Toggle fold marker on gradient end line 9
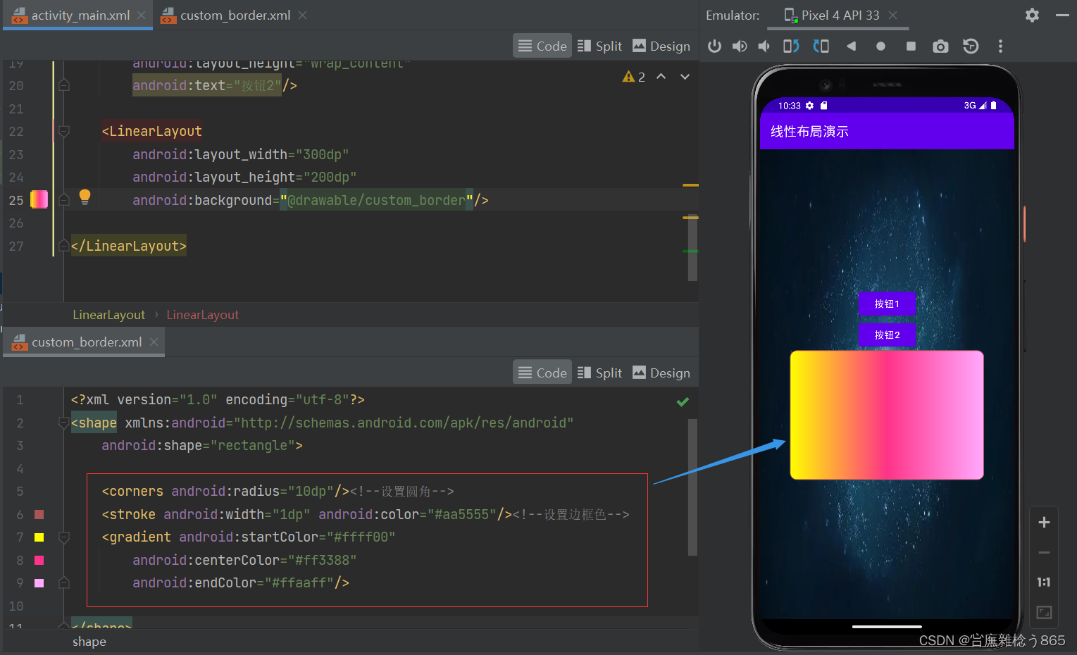Viewport: 1077px width, 655px height. 64,582
